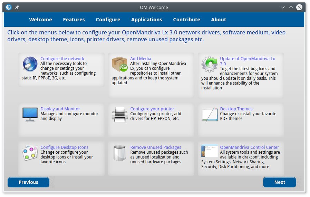Click the 'Security, Disk Partitioning, and more' text
Viewport: 310px width, 197px height.
click(235, 167)
